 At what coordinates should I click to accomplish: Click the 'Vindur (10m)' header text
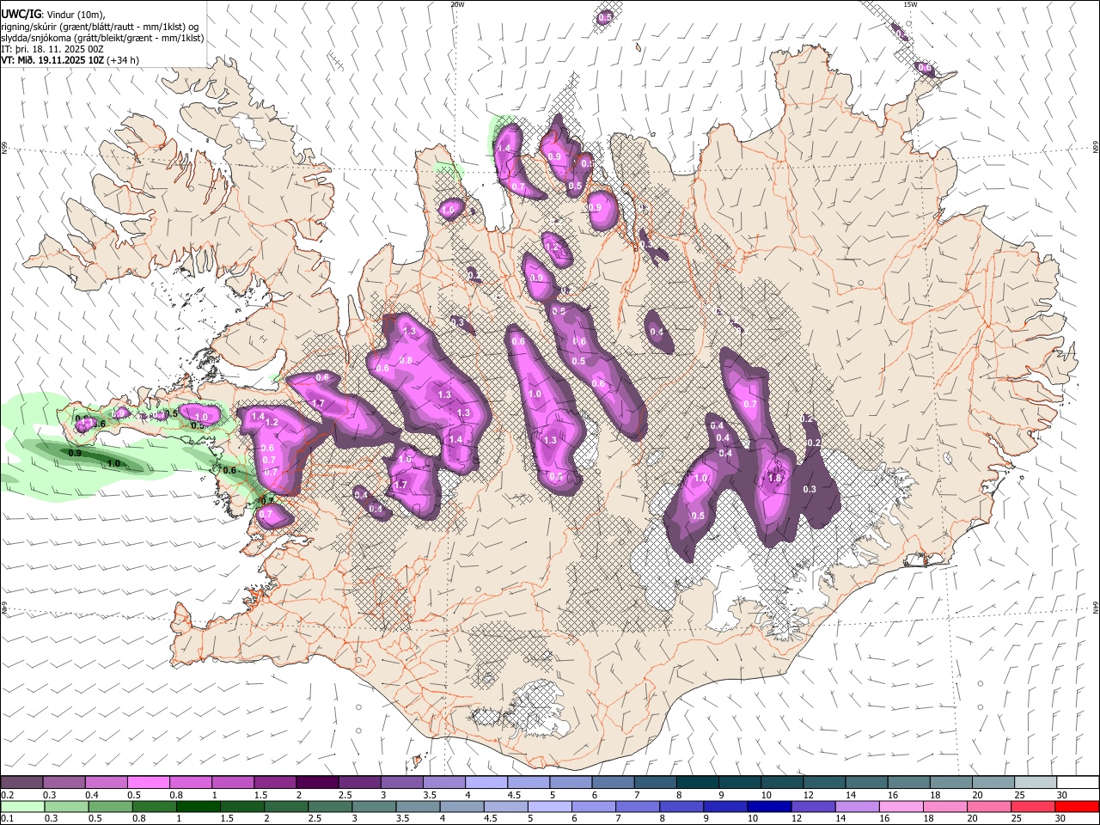pos(74,15)
